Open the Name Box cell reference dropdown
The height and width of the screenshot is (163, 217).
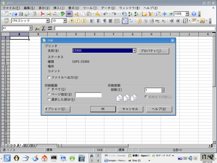click(30, 28)
